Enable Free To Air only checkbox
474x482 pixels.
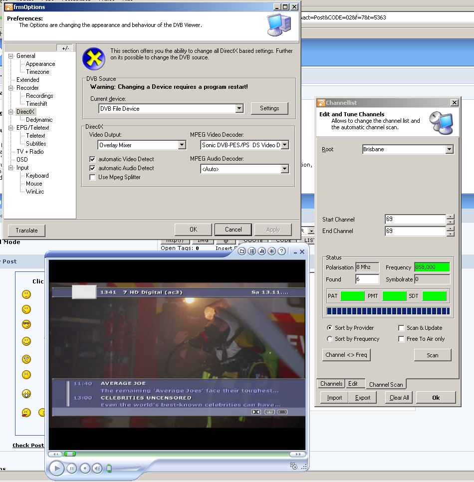click(x=401, y=339)
